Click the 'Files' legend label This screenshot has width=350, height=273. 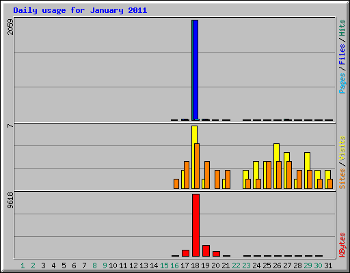click(x=342, y=55)
